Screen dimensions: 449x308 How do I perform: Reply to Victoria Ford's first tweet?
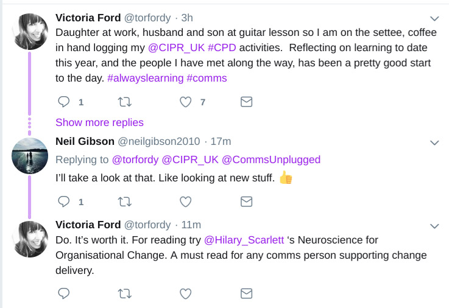click(64, 102)
